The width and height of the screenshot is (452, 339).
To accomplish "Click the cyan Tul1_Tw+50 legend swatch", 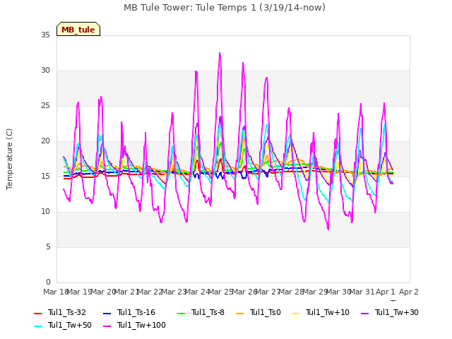I will tap(37, 326).
